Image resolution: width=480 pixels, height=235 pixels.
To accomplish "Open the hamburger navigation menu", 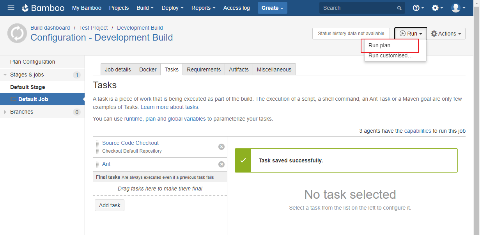I will point(11,8).
